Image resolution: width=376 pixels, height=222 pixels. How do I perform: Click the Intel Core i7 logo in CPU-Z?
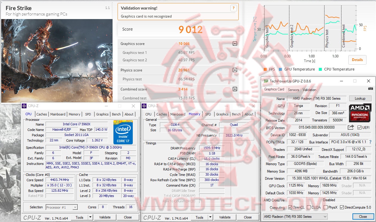[x=123, y=132]
